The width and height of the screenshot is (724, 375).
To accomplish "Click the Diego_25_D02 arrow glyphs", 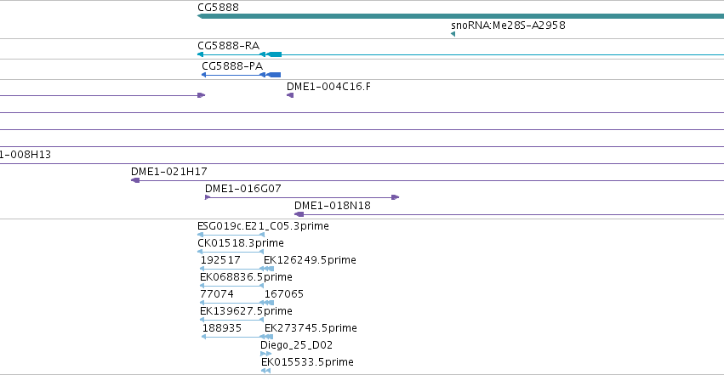I will pos(266,354).
